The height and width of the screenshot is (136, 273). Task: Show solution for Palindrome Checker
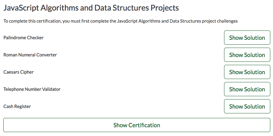point(247,38)
